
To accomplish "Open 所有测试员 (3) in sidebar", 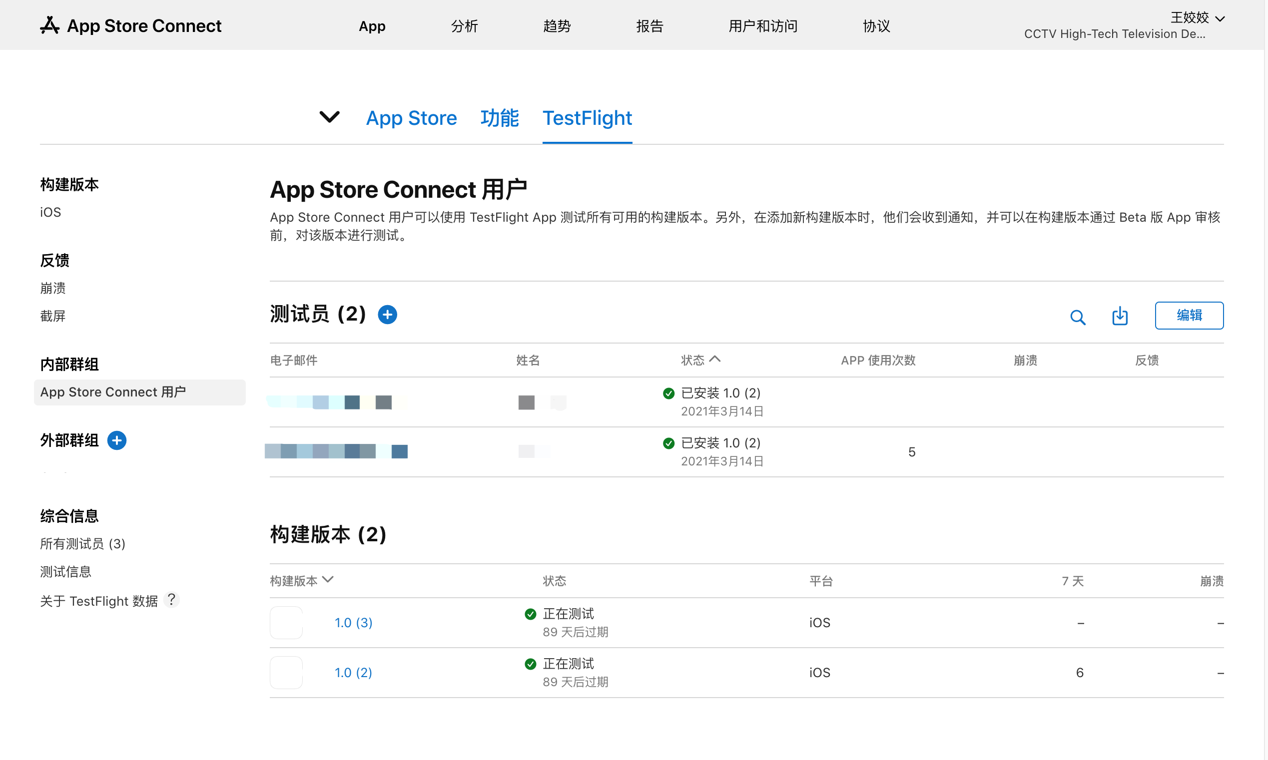I will pos(82,544).
